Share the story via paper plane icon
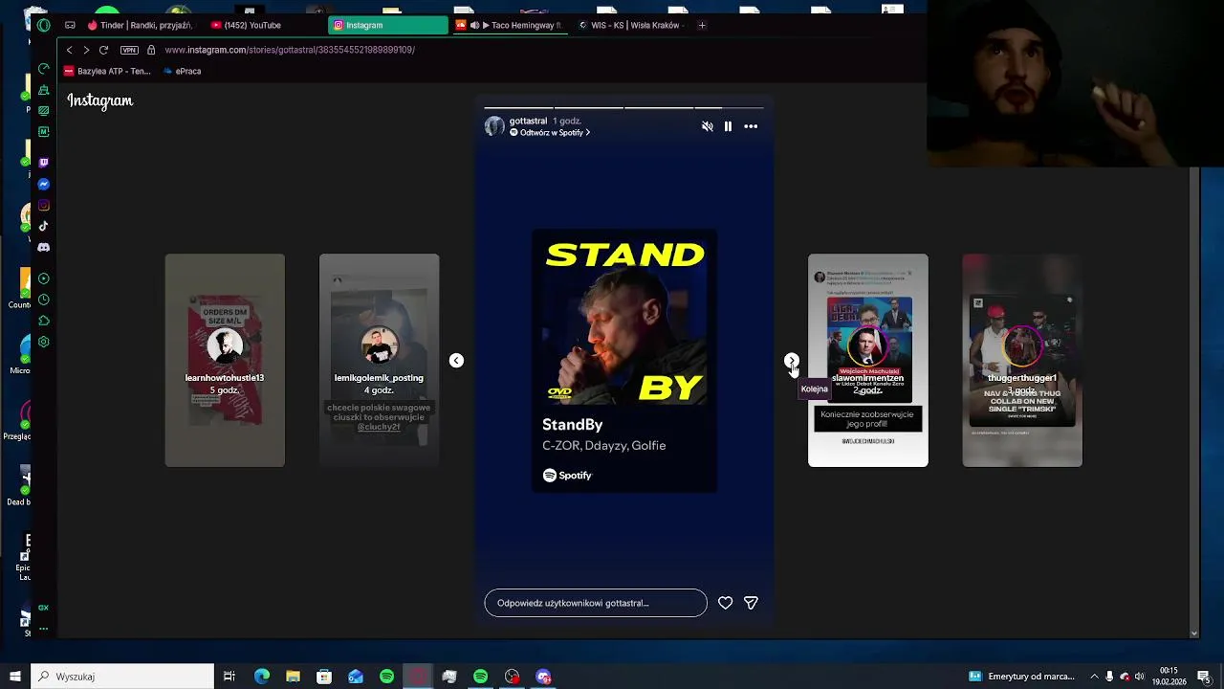Image resolution: width=1224 pixels, height=689 pixels. (x=751, y=603)
